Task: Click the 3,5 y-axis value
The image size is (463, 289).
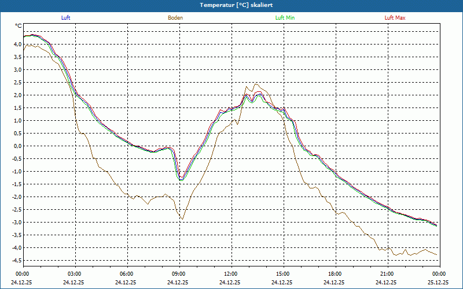Action: tap(17, 57)
